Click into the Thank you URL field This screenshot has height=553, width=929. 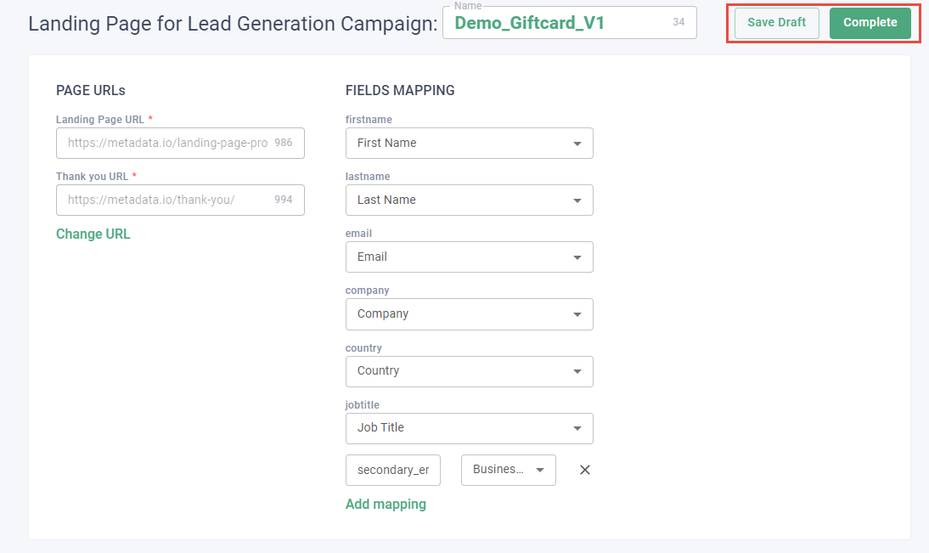coord(168,200)
